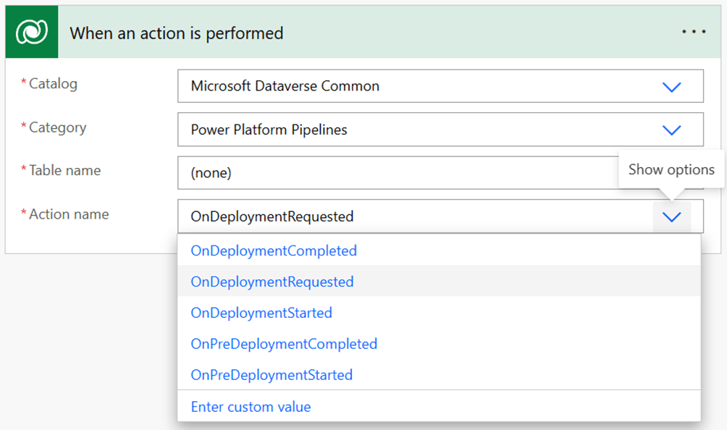Focus the Action name field with OnDeploymentRequested
This screenshot has width=727, height=430.
[x=413, y=216]
